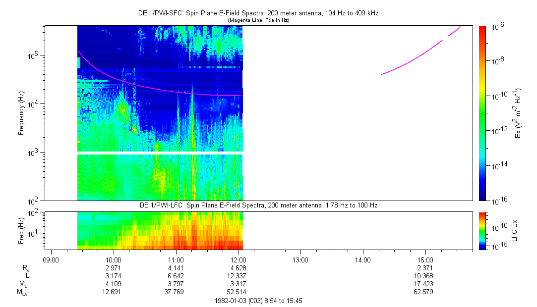The width and height of the screenshot is (537, 307).
Task: Click the 10^-6 label atop the Ex colorbar
Action: coord(497,26)
